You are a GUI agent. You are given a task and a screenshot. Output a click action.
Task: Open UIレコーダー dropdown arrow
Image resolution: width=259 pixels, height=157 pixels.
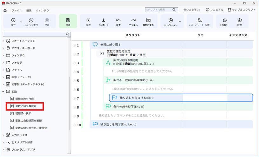point(180,22)
